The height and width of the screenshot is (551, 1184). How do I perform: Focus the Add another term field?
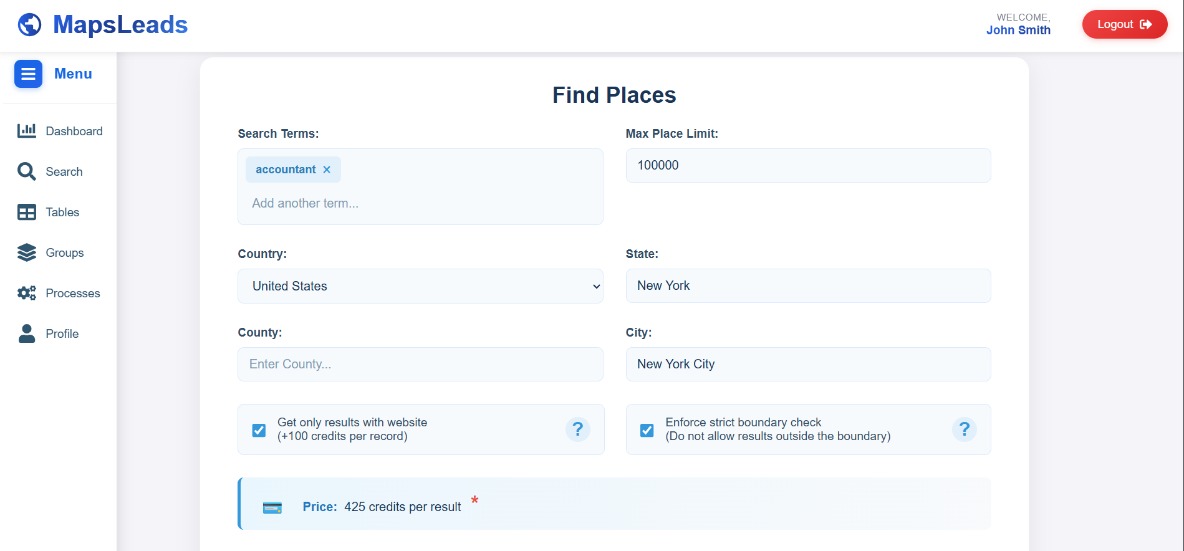click(420, 203)
